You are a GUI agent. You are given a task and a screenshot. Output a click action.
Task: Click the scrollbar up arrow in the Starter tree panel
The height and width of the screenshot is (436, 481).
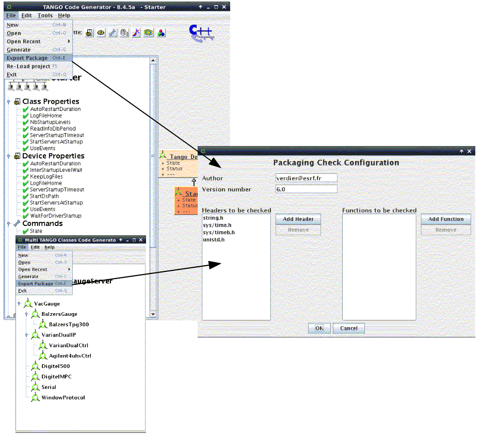[153, 61]
